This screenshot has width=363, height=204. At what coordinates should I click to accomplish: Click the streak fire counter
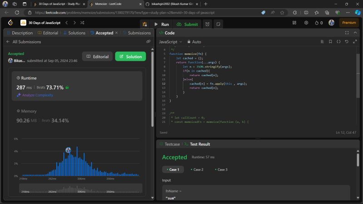[319, 23]
